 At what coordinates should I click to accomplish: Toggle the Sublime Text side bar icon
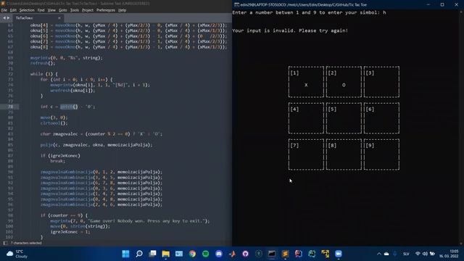5,243
